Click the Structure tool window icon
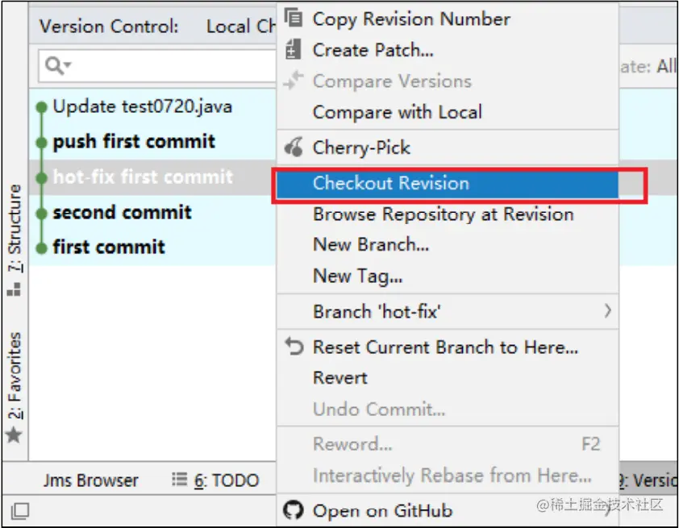Screen dimensions: 679x528 coord(14,289)
